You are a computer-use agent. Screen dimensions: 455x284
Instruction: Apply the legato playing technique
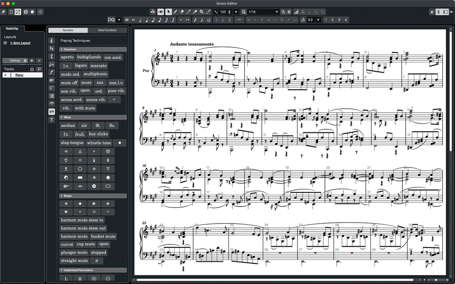(x=81, y=66)
